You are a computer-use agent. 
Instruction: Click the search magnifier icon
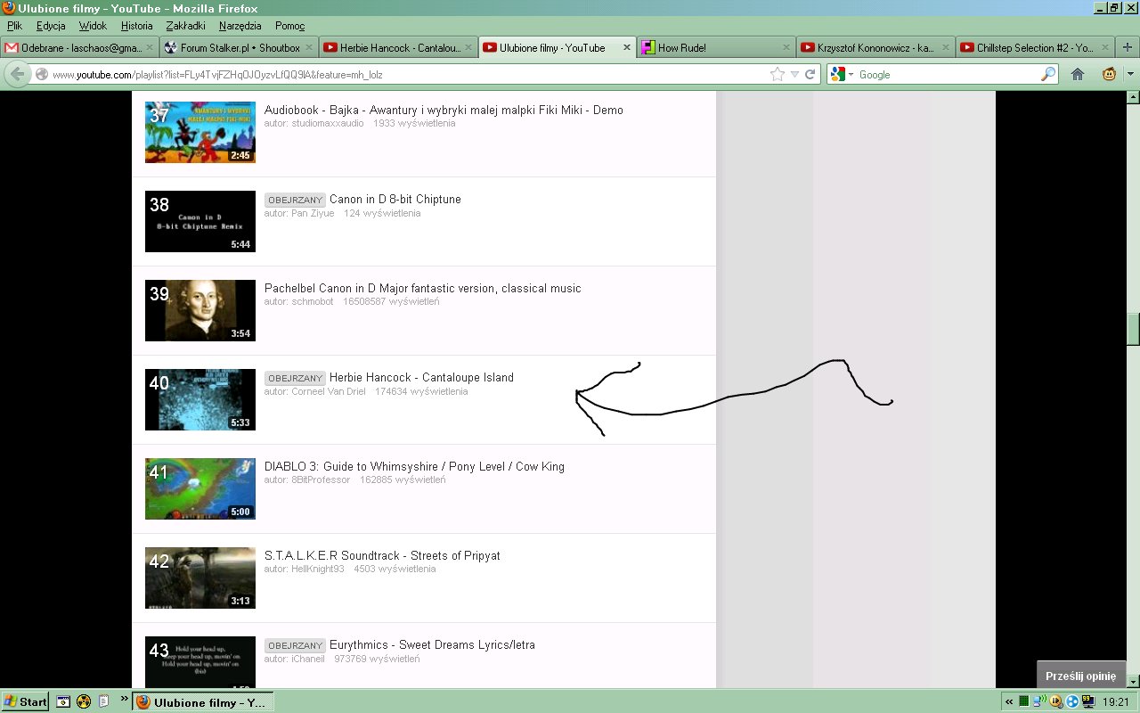[x=1048, y=75]
